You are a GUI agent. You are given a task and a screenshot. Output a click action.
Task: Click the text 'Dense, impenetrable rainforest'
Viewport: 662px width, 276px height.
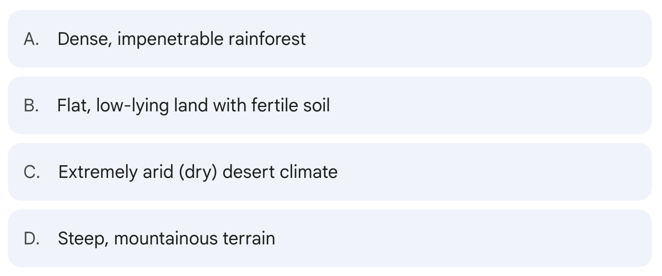tap(182, 39)
